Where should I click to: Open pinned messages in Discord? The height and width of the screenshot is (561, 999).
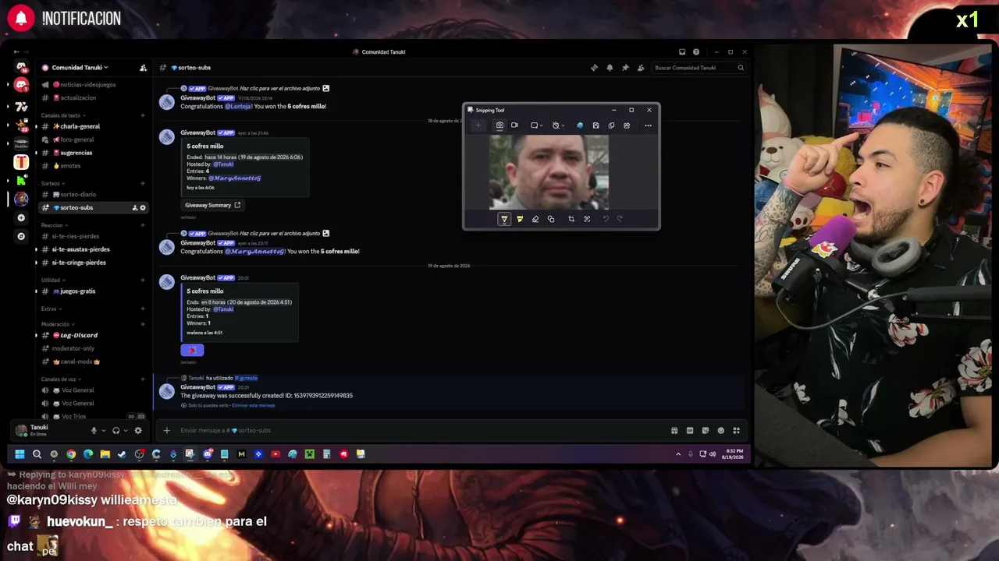(x=625, y=68)
